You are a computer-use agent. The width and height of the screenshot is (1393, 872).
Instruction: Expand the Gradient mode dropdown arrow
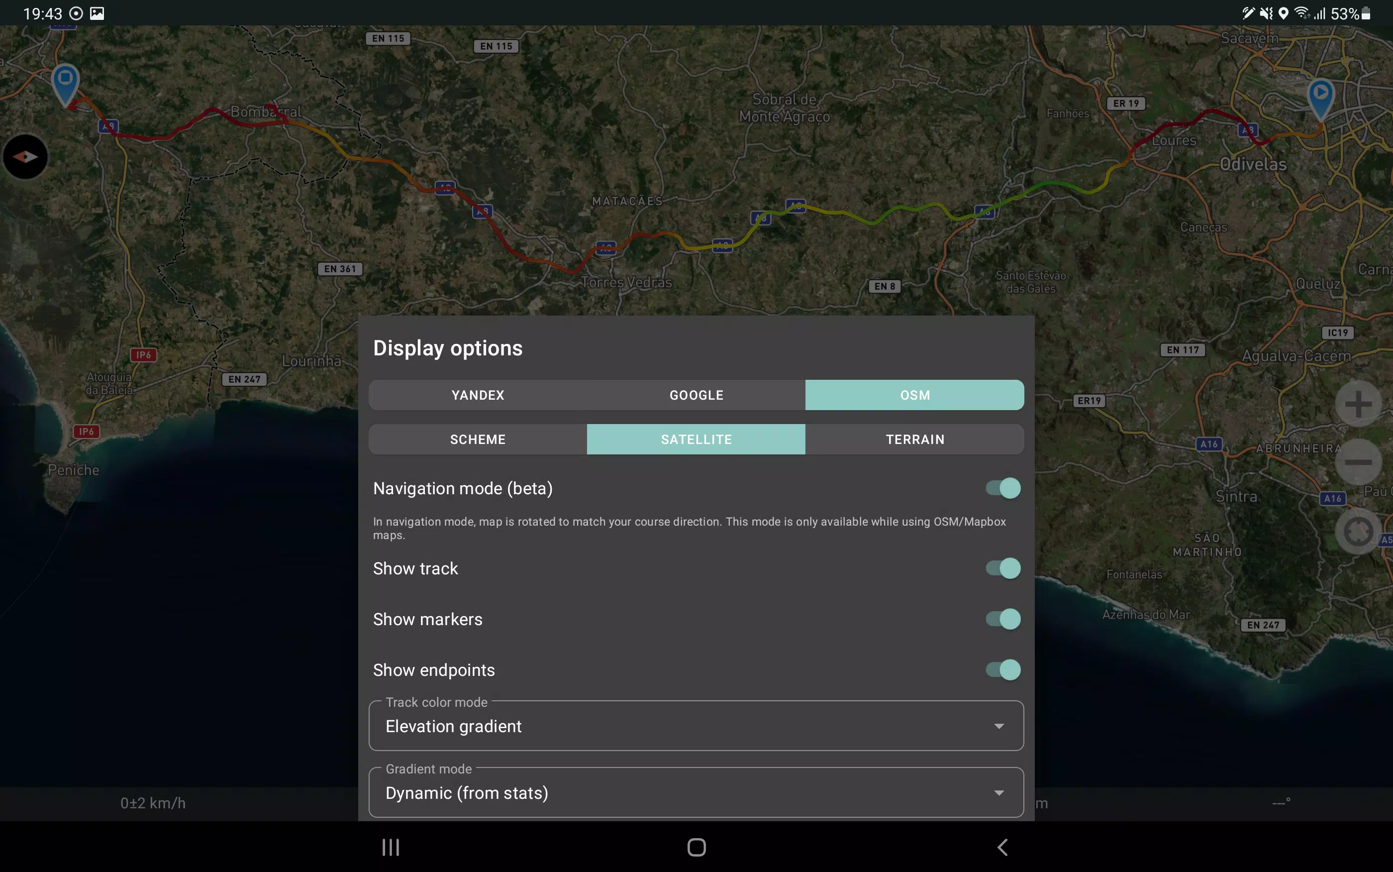click(999, 793)
